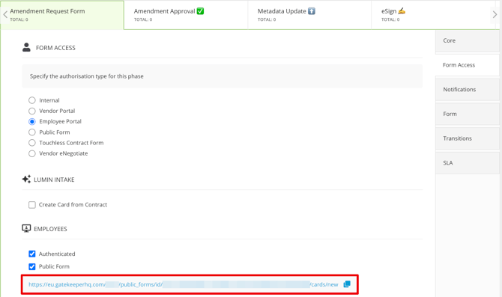This screenshot has height=297, width=502.
Task: Open the SLA sidebar section
Action: click(x=467, y=163)
